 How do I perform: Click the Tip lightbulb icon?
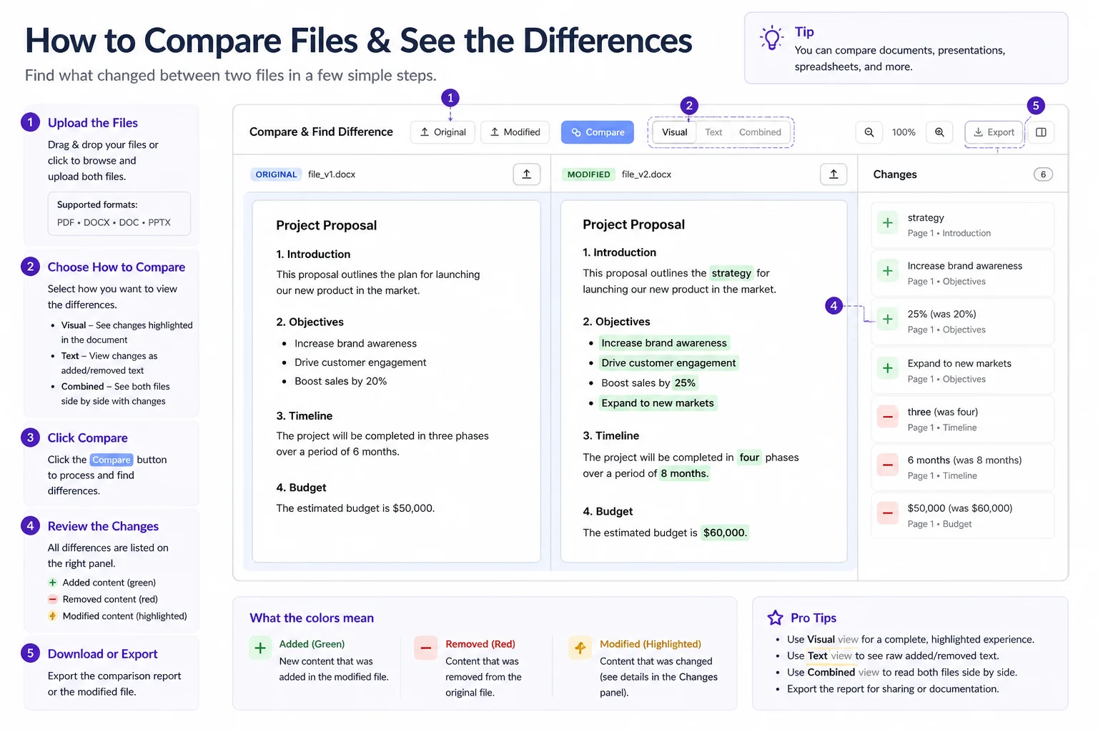771,38
